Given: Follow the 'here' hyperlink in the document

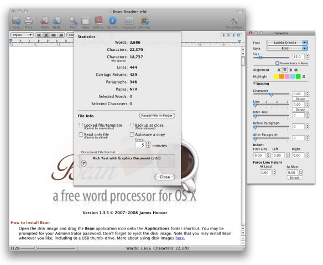Looking at the screenshot, I should pyautogui.click(x=179, y=238).
